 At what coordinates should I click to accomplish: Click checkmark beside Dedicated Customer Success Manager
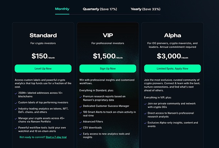(x=80, y=105)
